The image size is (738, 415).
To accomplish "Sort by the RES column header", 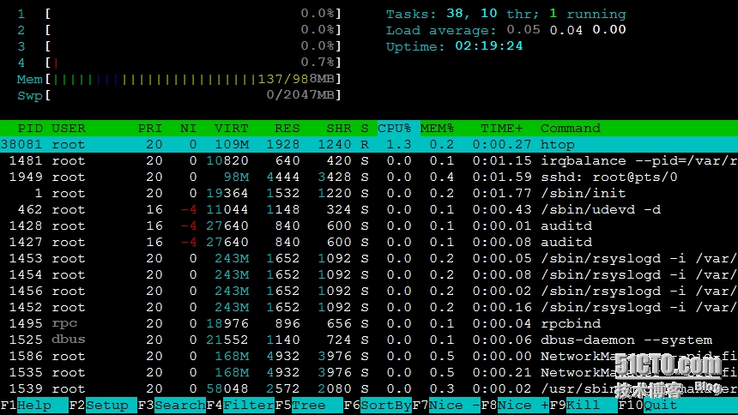I will pyautogui.click(x=287, y=129).
